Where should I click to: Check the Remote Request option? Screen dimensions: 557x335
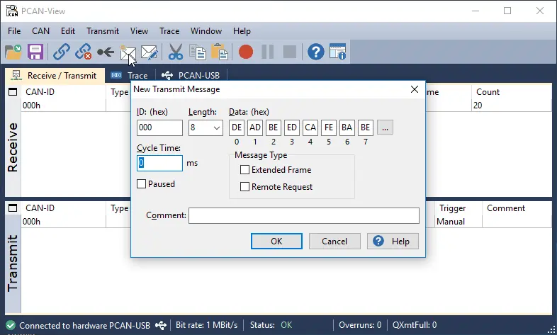coord(244,187)
